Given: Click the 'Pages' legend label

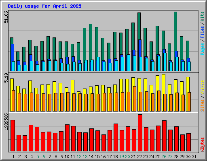Looking at the screenshot, I should (x=202, y=49).
